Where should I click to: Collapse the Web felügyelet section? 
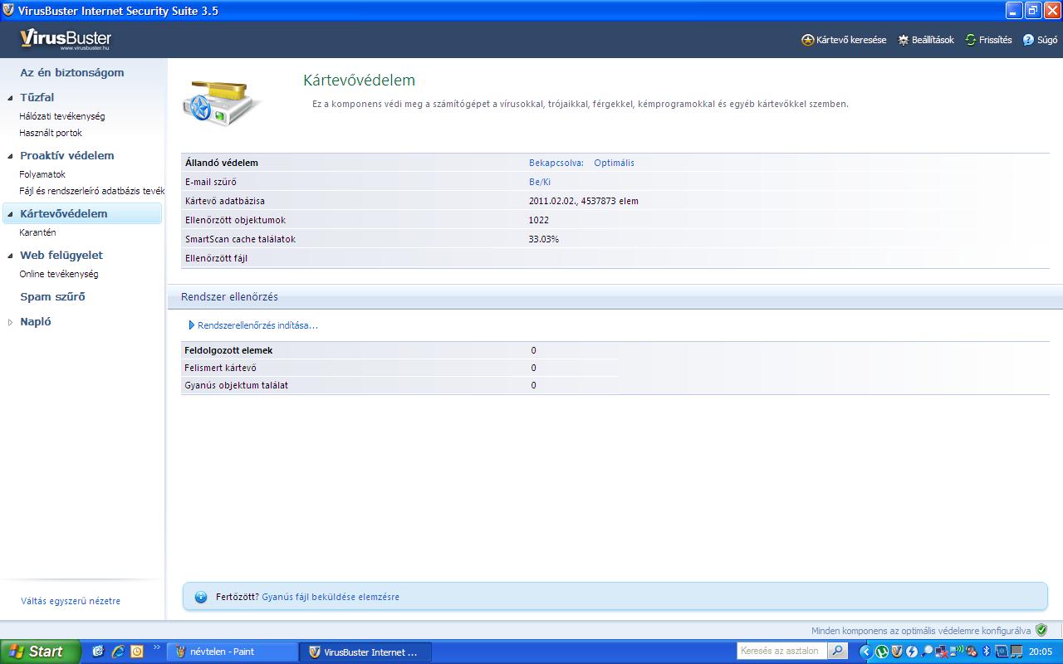coord(10,256)
